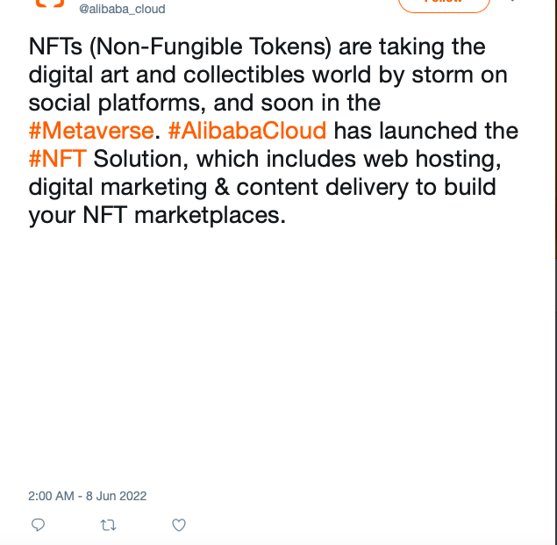Open the Alibaba Cloud avatar logo
The image size is (557, 545).
(x=50, y=3)
